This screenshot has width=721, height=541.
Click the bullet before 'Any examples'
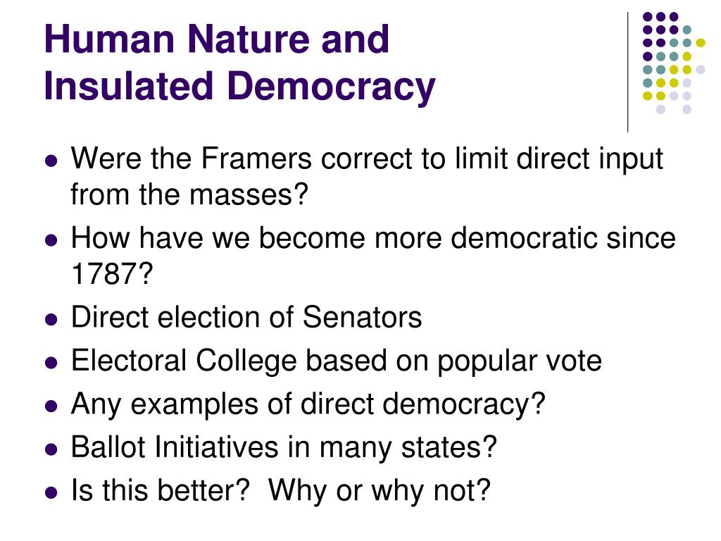point(51,405)
